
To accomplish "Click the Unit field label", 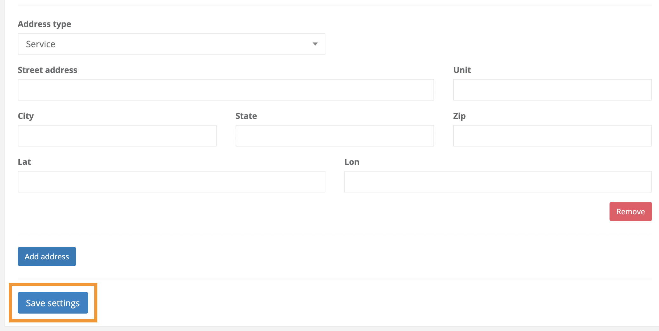I will tap(462, 70).
